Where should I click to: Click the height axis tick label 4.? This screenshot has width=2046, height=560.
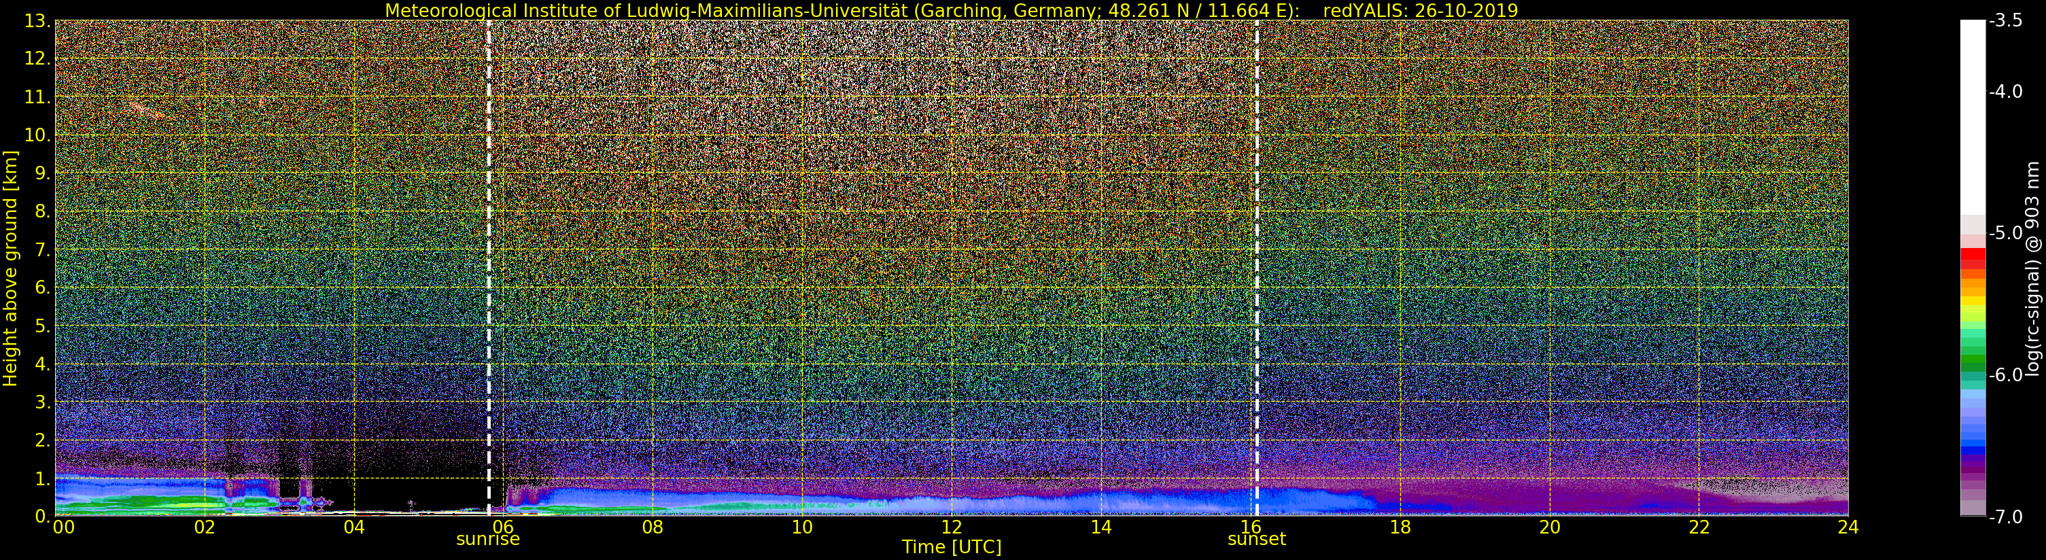click(x=42, y=364)
